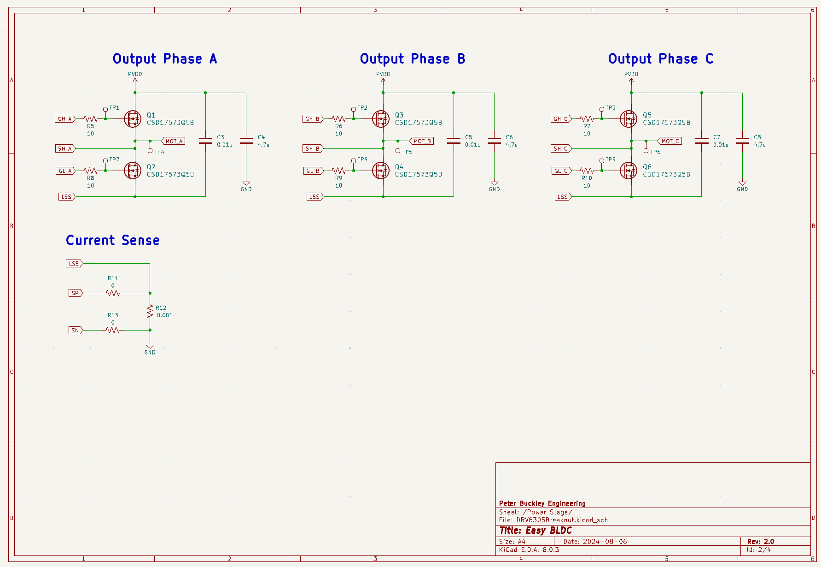Select GND symbol under Current Sense
Viewport: 821px width, 567px height.
(150, 348)
